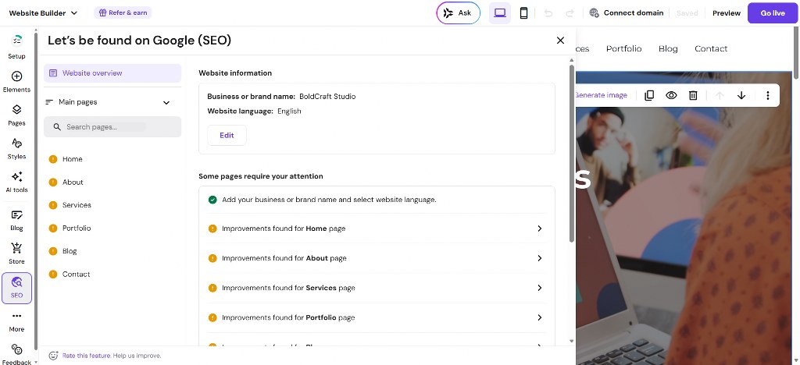
Task: Click the redo arrow
Action: pos(570,13)
